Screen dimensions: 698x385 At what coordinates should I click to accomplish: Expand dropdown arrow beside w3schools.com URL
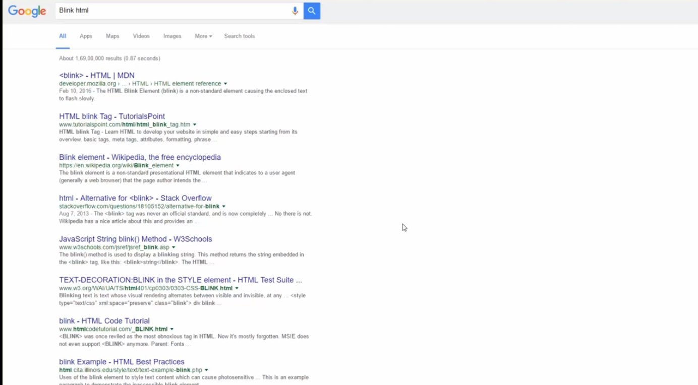[173, 247]
